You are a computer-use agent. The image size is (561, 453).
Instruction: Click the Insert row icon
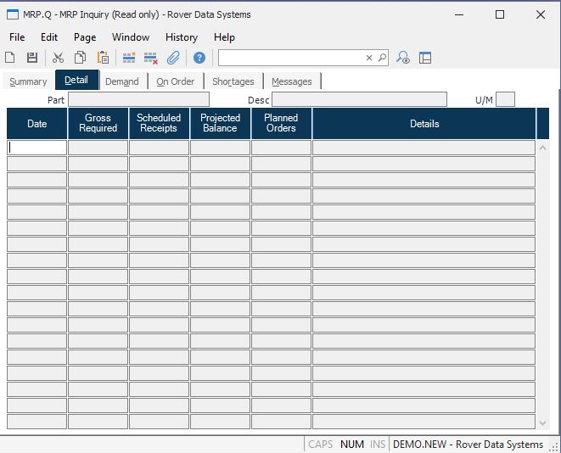[x=129, y=58]
